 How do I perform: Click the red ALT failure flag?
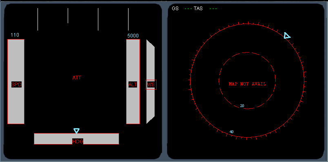133,85
